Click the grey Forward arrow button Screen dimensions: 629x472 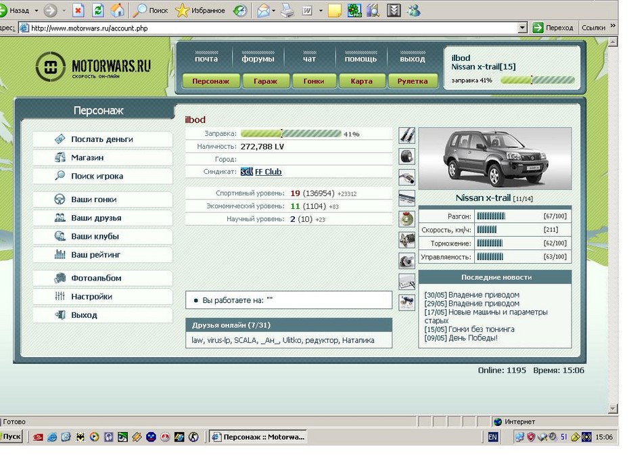[50, 10]
